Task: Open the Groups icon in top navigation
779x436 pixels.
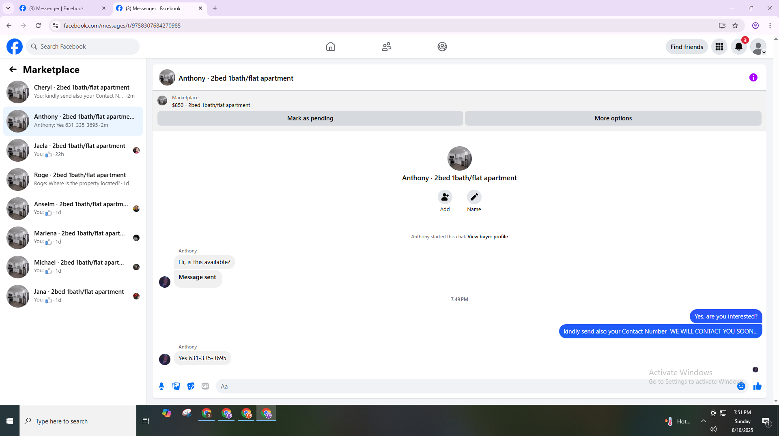Action: coord(442,47)
